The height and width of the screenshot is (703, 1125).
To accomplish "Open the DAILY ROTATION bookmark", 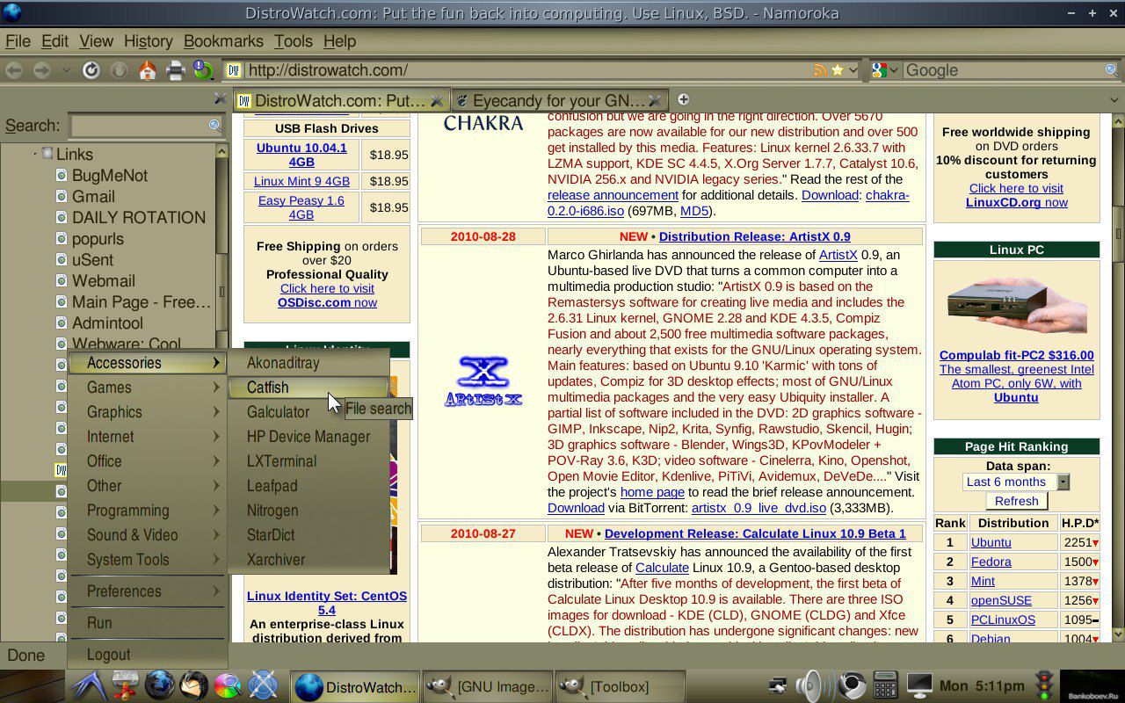I will (x=139, y=218).
